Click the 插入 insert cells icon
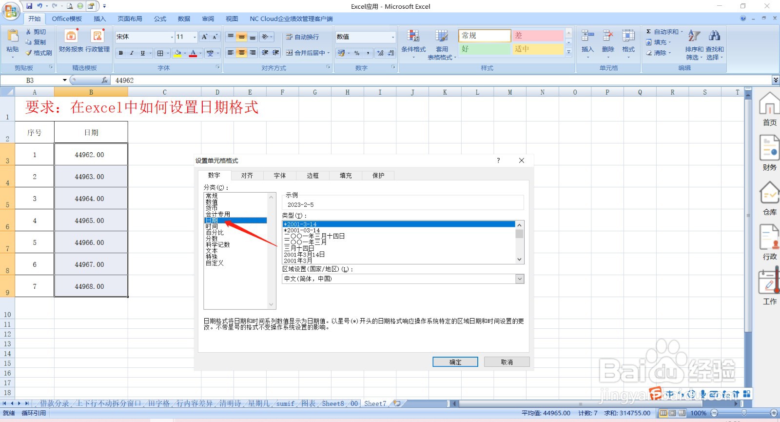This screenshot has height=422, width=780. pos(587,36)
